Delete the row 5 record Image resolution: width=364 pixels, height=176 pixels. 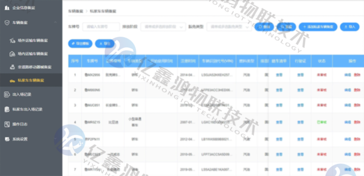pyautogui.click(x=357, y=139)
